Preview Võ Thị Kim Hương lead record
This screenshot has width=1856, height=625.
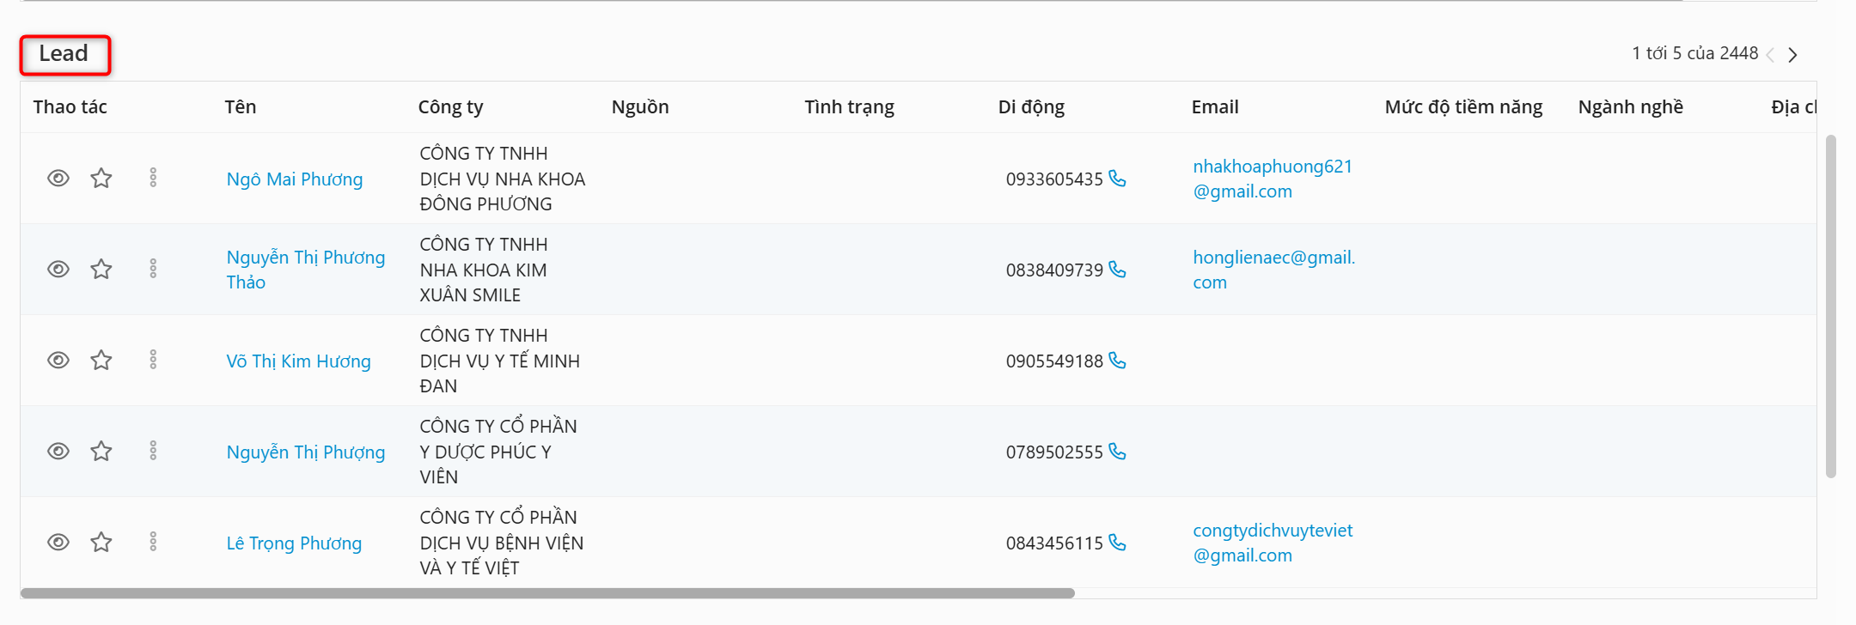[58, 361]
